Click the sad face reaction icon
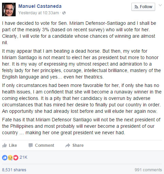This screenshot has height=174, width=164. [x=10, y=158]
